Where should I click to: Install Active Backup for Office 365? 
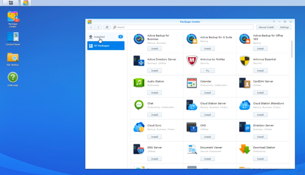261,48
